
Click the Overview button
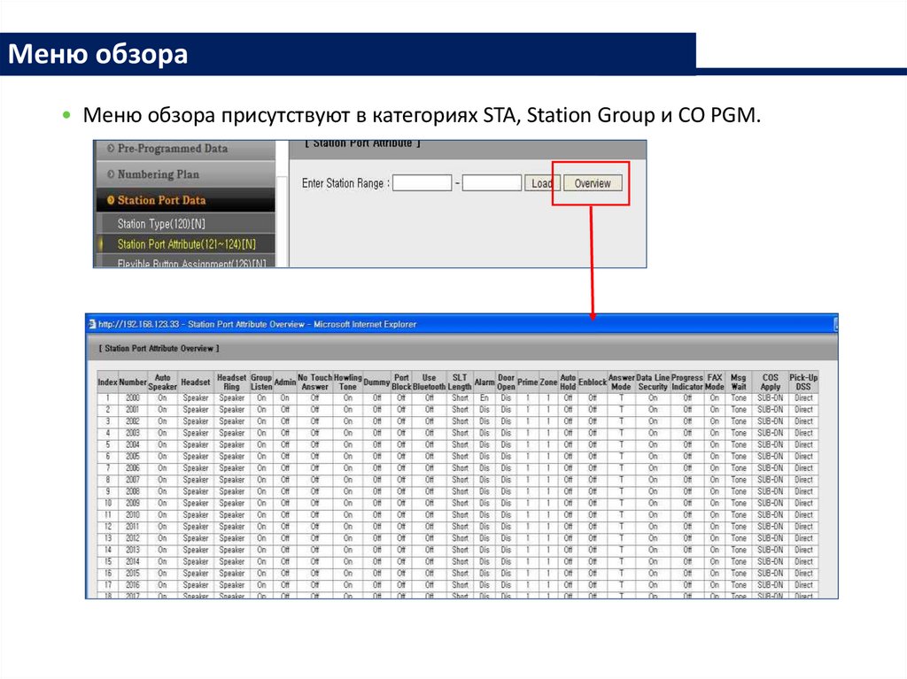592,183
